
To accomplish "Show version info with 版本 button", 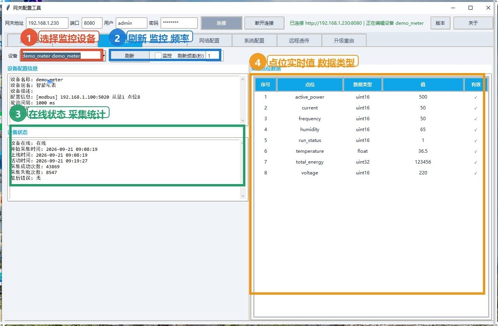I will pos(440,23).
